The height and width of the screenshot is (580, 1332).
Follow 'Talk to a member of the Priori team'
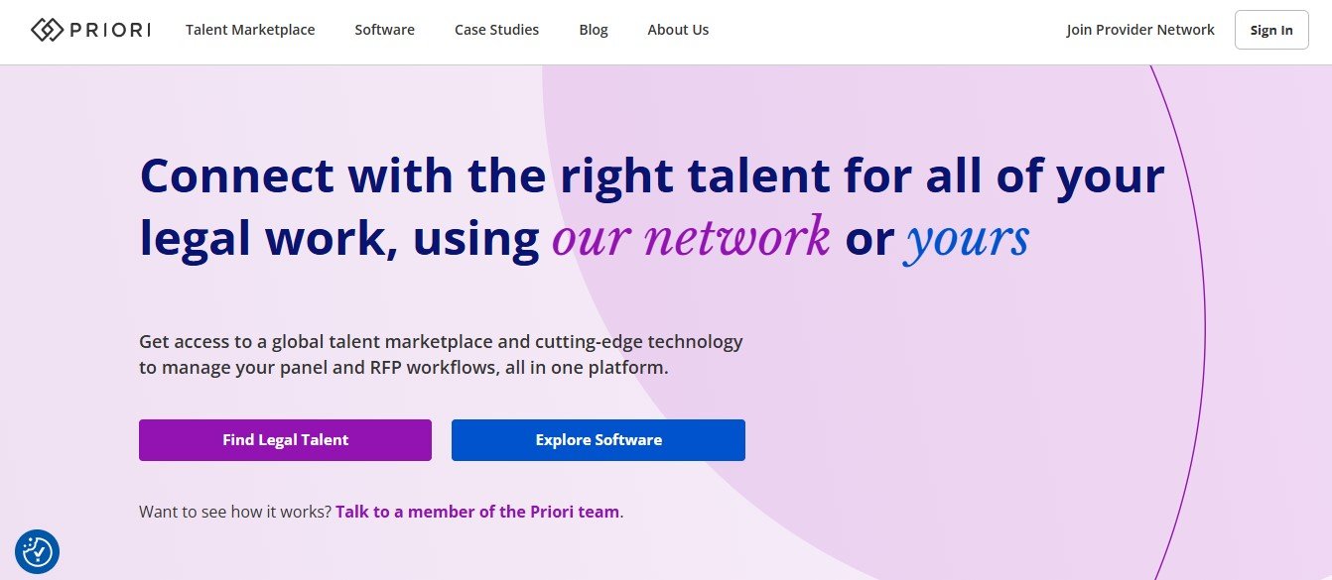click(x=477, y=512)
